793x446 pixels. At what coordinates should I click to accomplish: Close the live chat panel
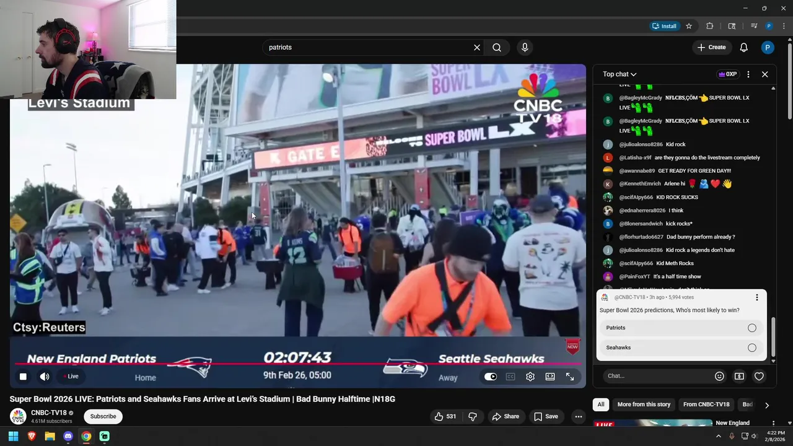(x=765, y=74)
